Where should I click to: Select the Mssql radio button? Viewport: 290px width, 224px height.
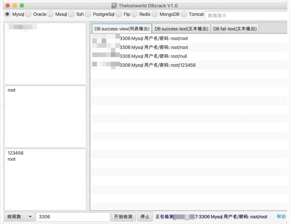50,14
